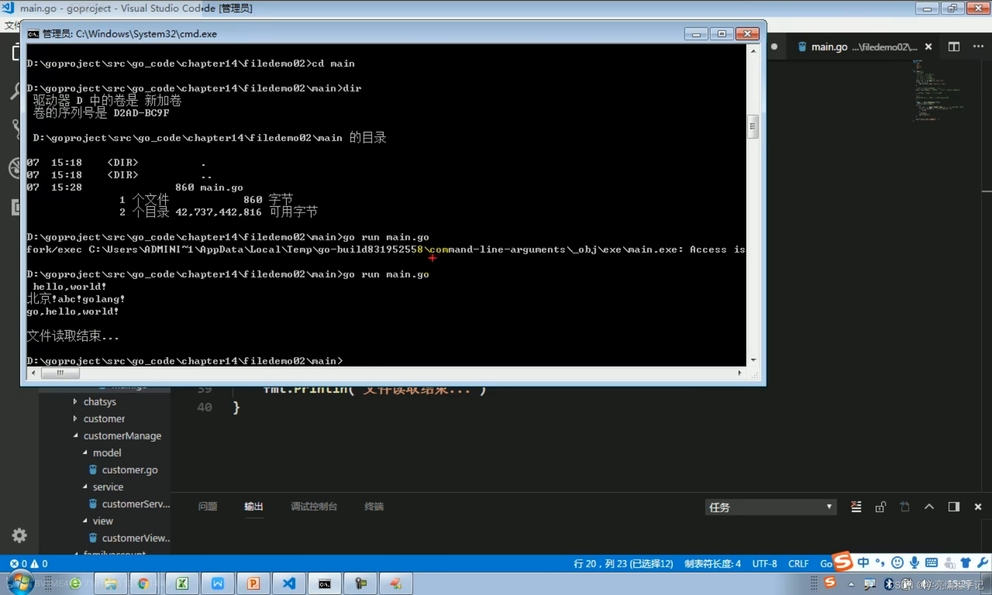Screen dimensions: 992x595
Task: Close the bottom output panel
Action: [x=978, y=507]
